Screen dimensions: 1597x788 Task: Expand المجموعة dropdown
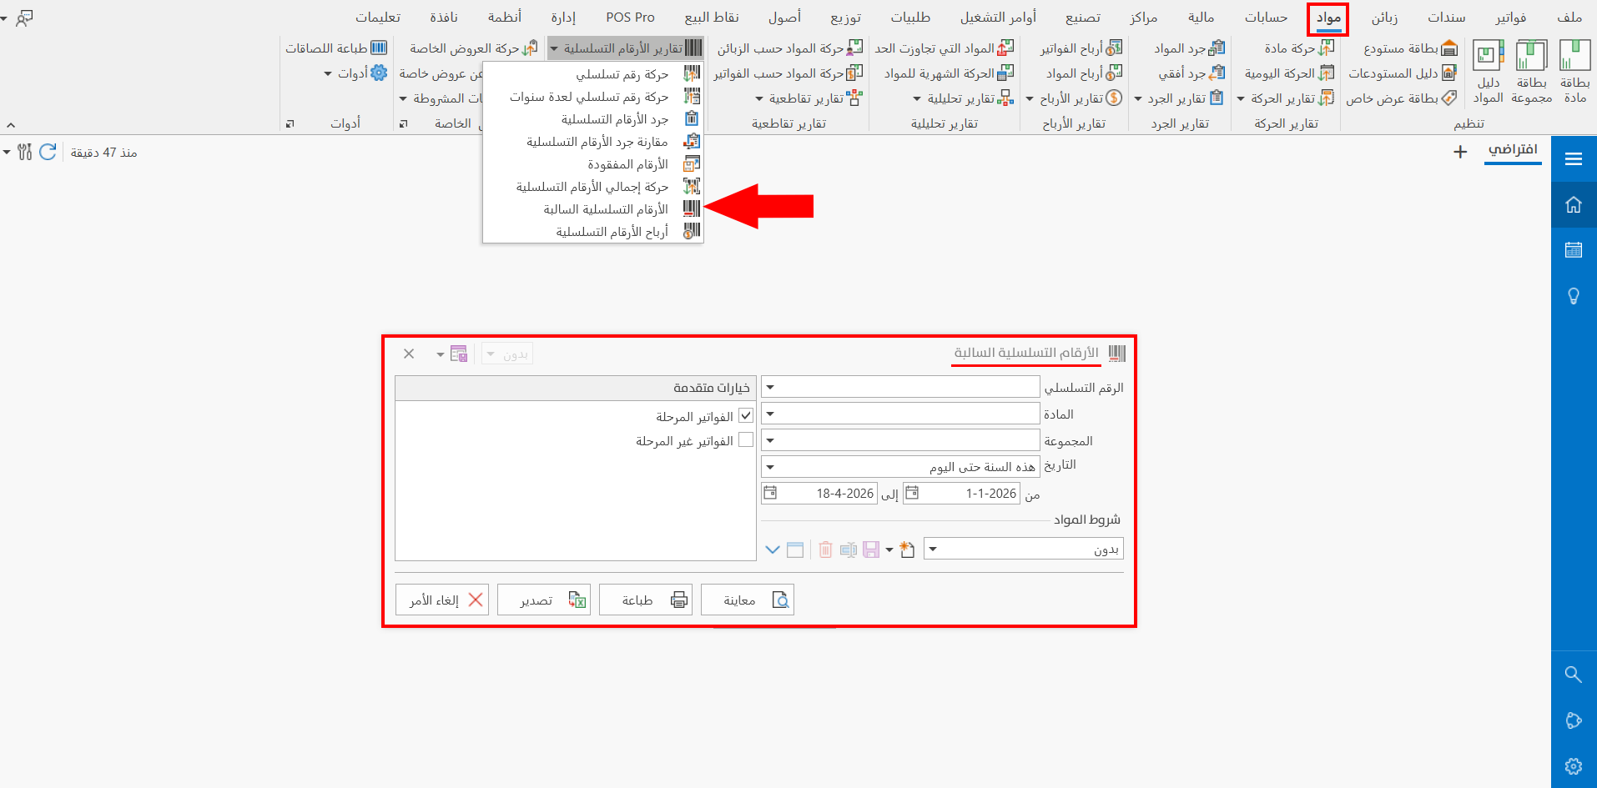pyautogui.click(x=770, y=440)
